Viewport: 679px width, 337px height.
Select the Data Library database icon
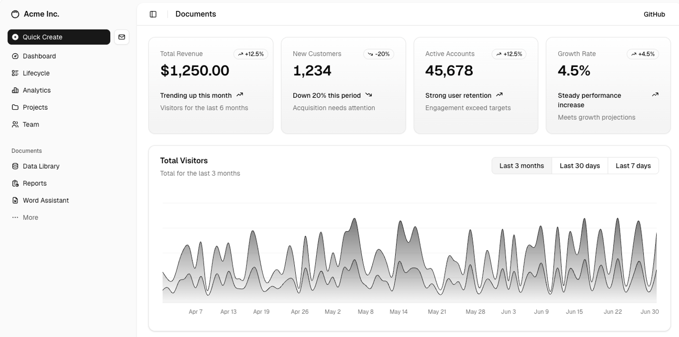click(x=15, y=166)
